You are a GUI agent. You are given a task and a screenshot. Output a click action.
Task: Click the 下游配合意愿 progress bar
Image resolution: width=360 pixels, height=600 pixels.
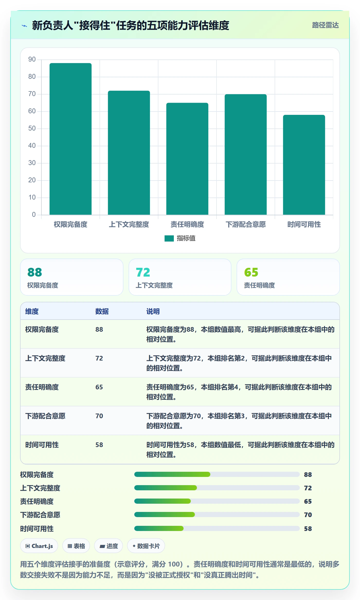click(x=217, y=515)
